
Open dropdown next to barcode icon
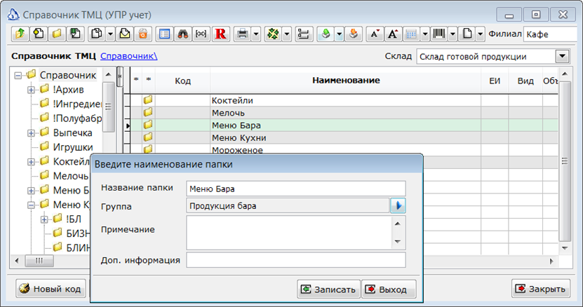pos(453,34)
